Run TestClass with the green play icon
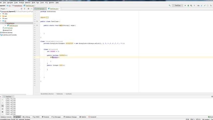 185,6
